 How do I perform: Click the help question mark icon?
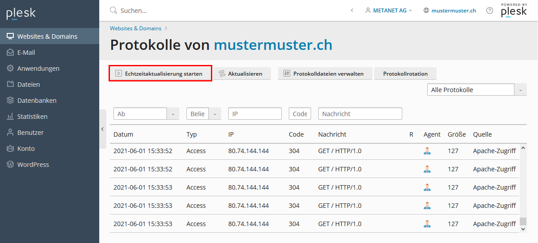click(x=489, y=10)
